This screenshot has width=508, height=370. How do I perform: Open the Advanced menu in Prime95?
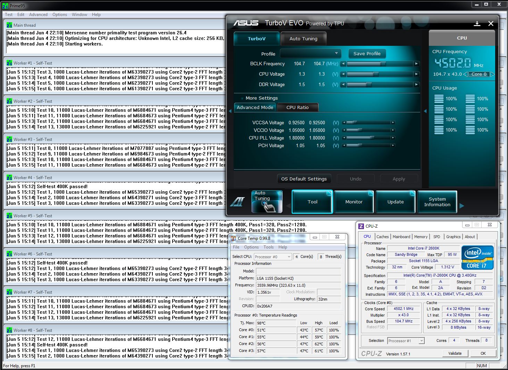coord(38,15)
